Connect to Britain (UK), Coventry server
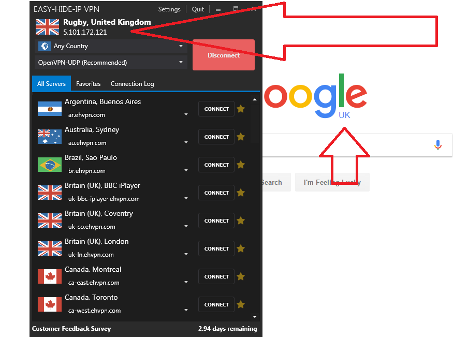The height and width of the screenshot is (337, 453). click(216, 221)
